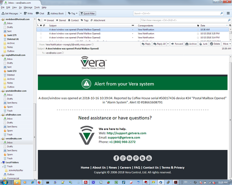Star the first message in list
Screen dimensions: 232x185
(41, 29)
